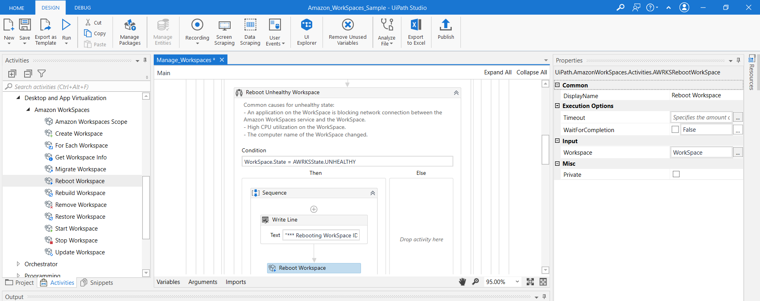Open the activities filter options
760x301 pixels.
point(42,74)
